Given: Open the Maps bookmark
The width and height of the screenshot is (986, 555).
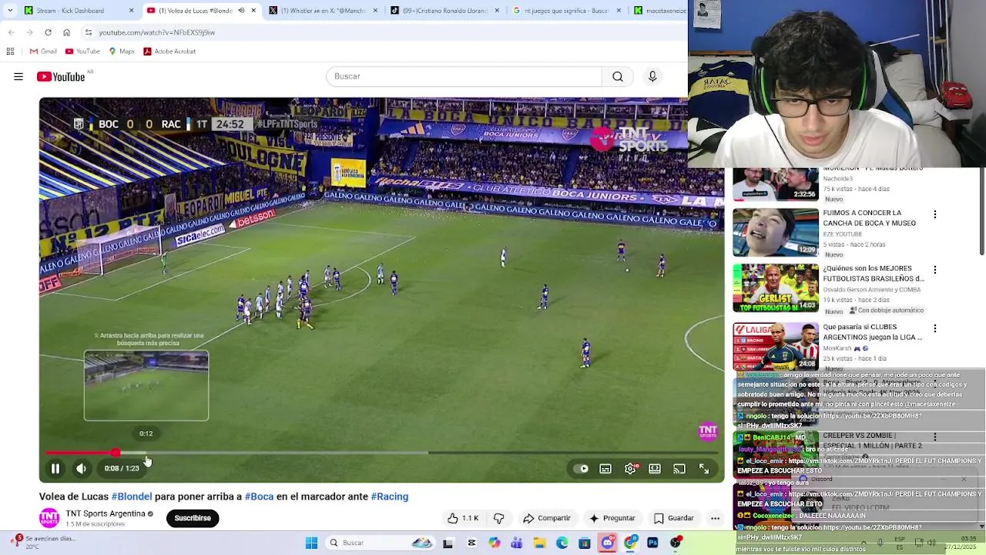Looking at the screenshot, I should [122, 52].
